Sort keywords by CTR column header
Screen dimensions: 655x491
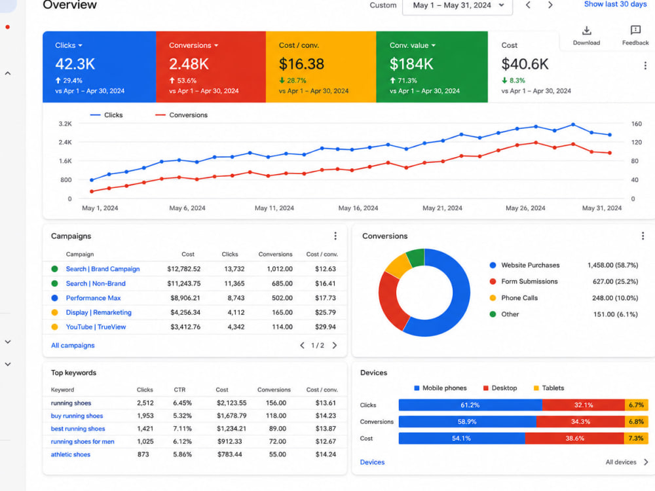pos(179,390)
